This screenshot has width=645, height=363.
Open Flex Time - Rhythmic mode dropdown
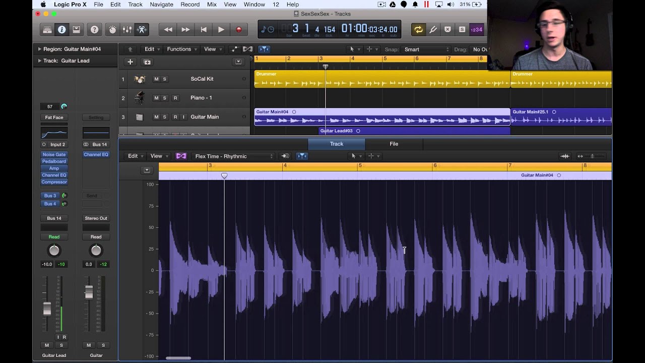[x=234, y=156]
